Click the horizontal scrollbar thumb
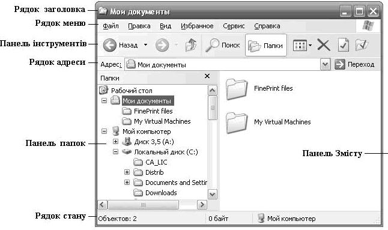 [x=144, y=205]
